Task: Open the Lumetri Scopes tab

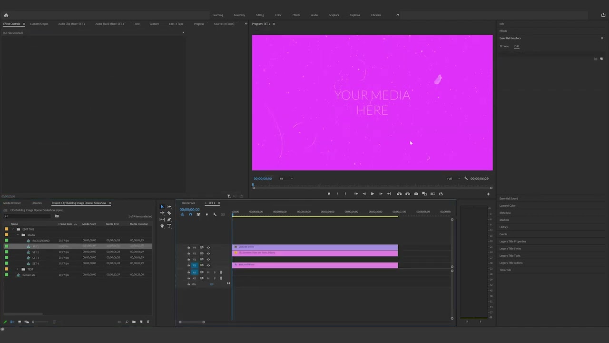Action: (39, 24)
